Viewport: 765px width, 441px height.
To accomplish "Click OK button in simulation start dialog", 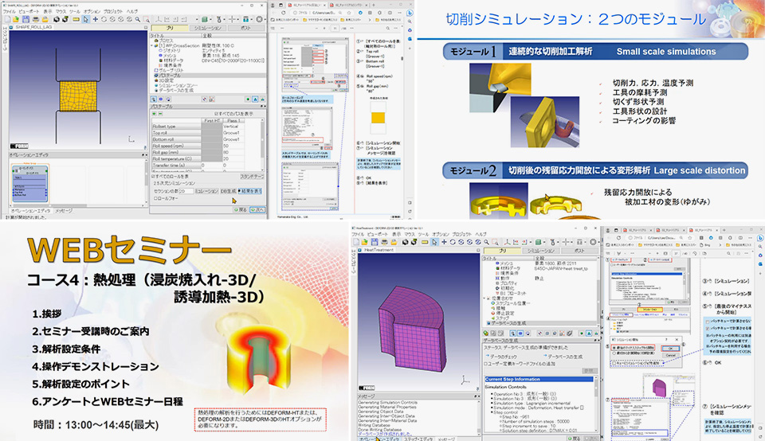I will (x=670, y=349).
